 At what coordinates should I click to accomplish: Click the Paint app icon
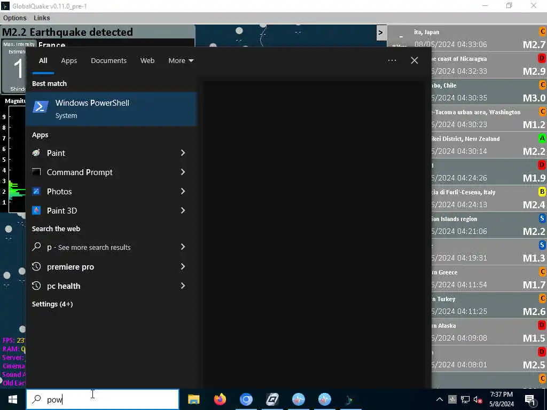[x=36, y=153]
